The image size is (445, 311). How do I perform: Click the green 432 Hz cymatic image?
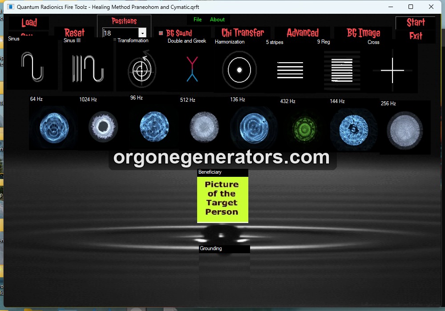pos(304,129)
